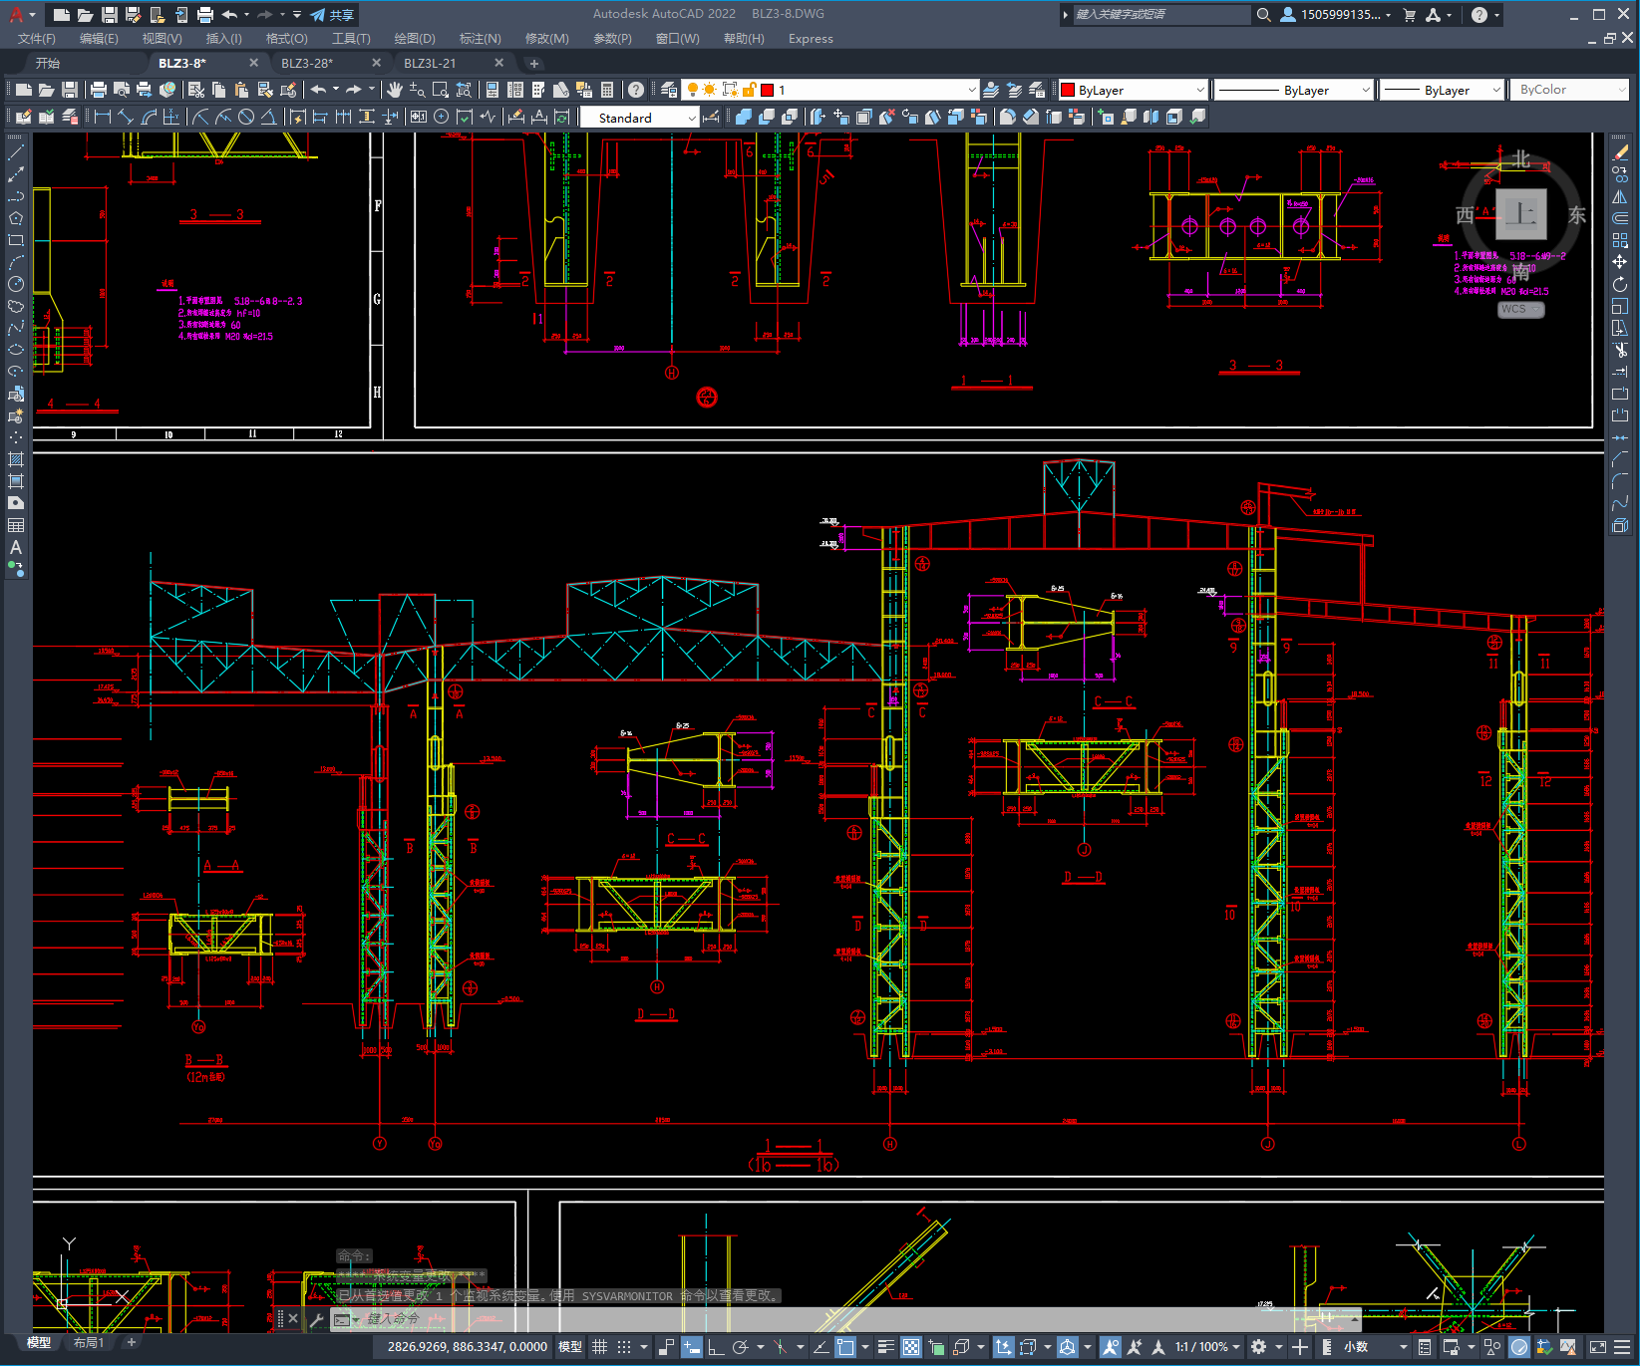Select the Circle draw tool
This screenshot has height=1366, width=1640.
click(x=16, y=284)
